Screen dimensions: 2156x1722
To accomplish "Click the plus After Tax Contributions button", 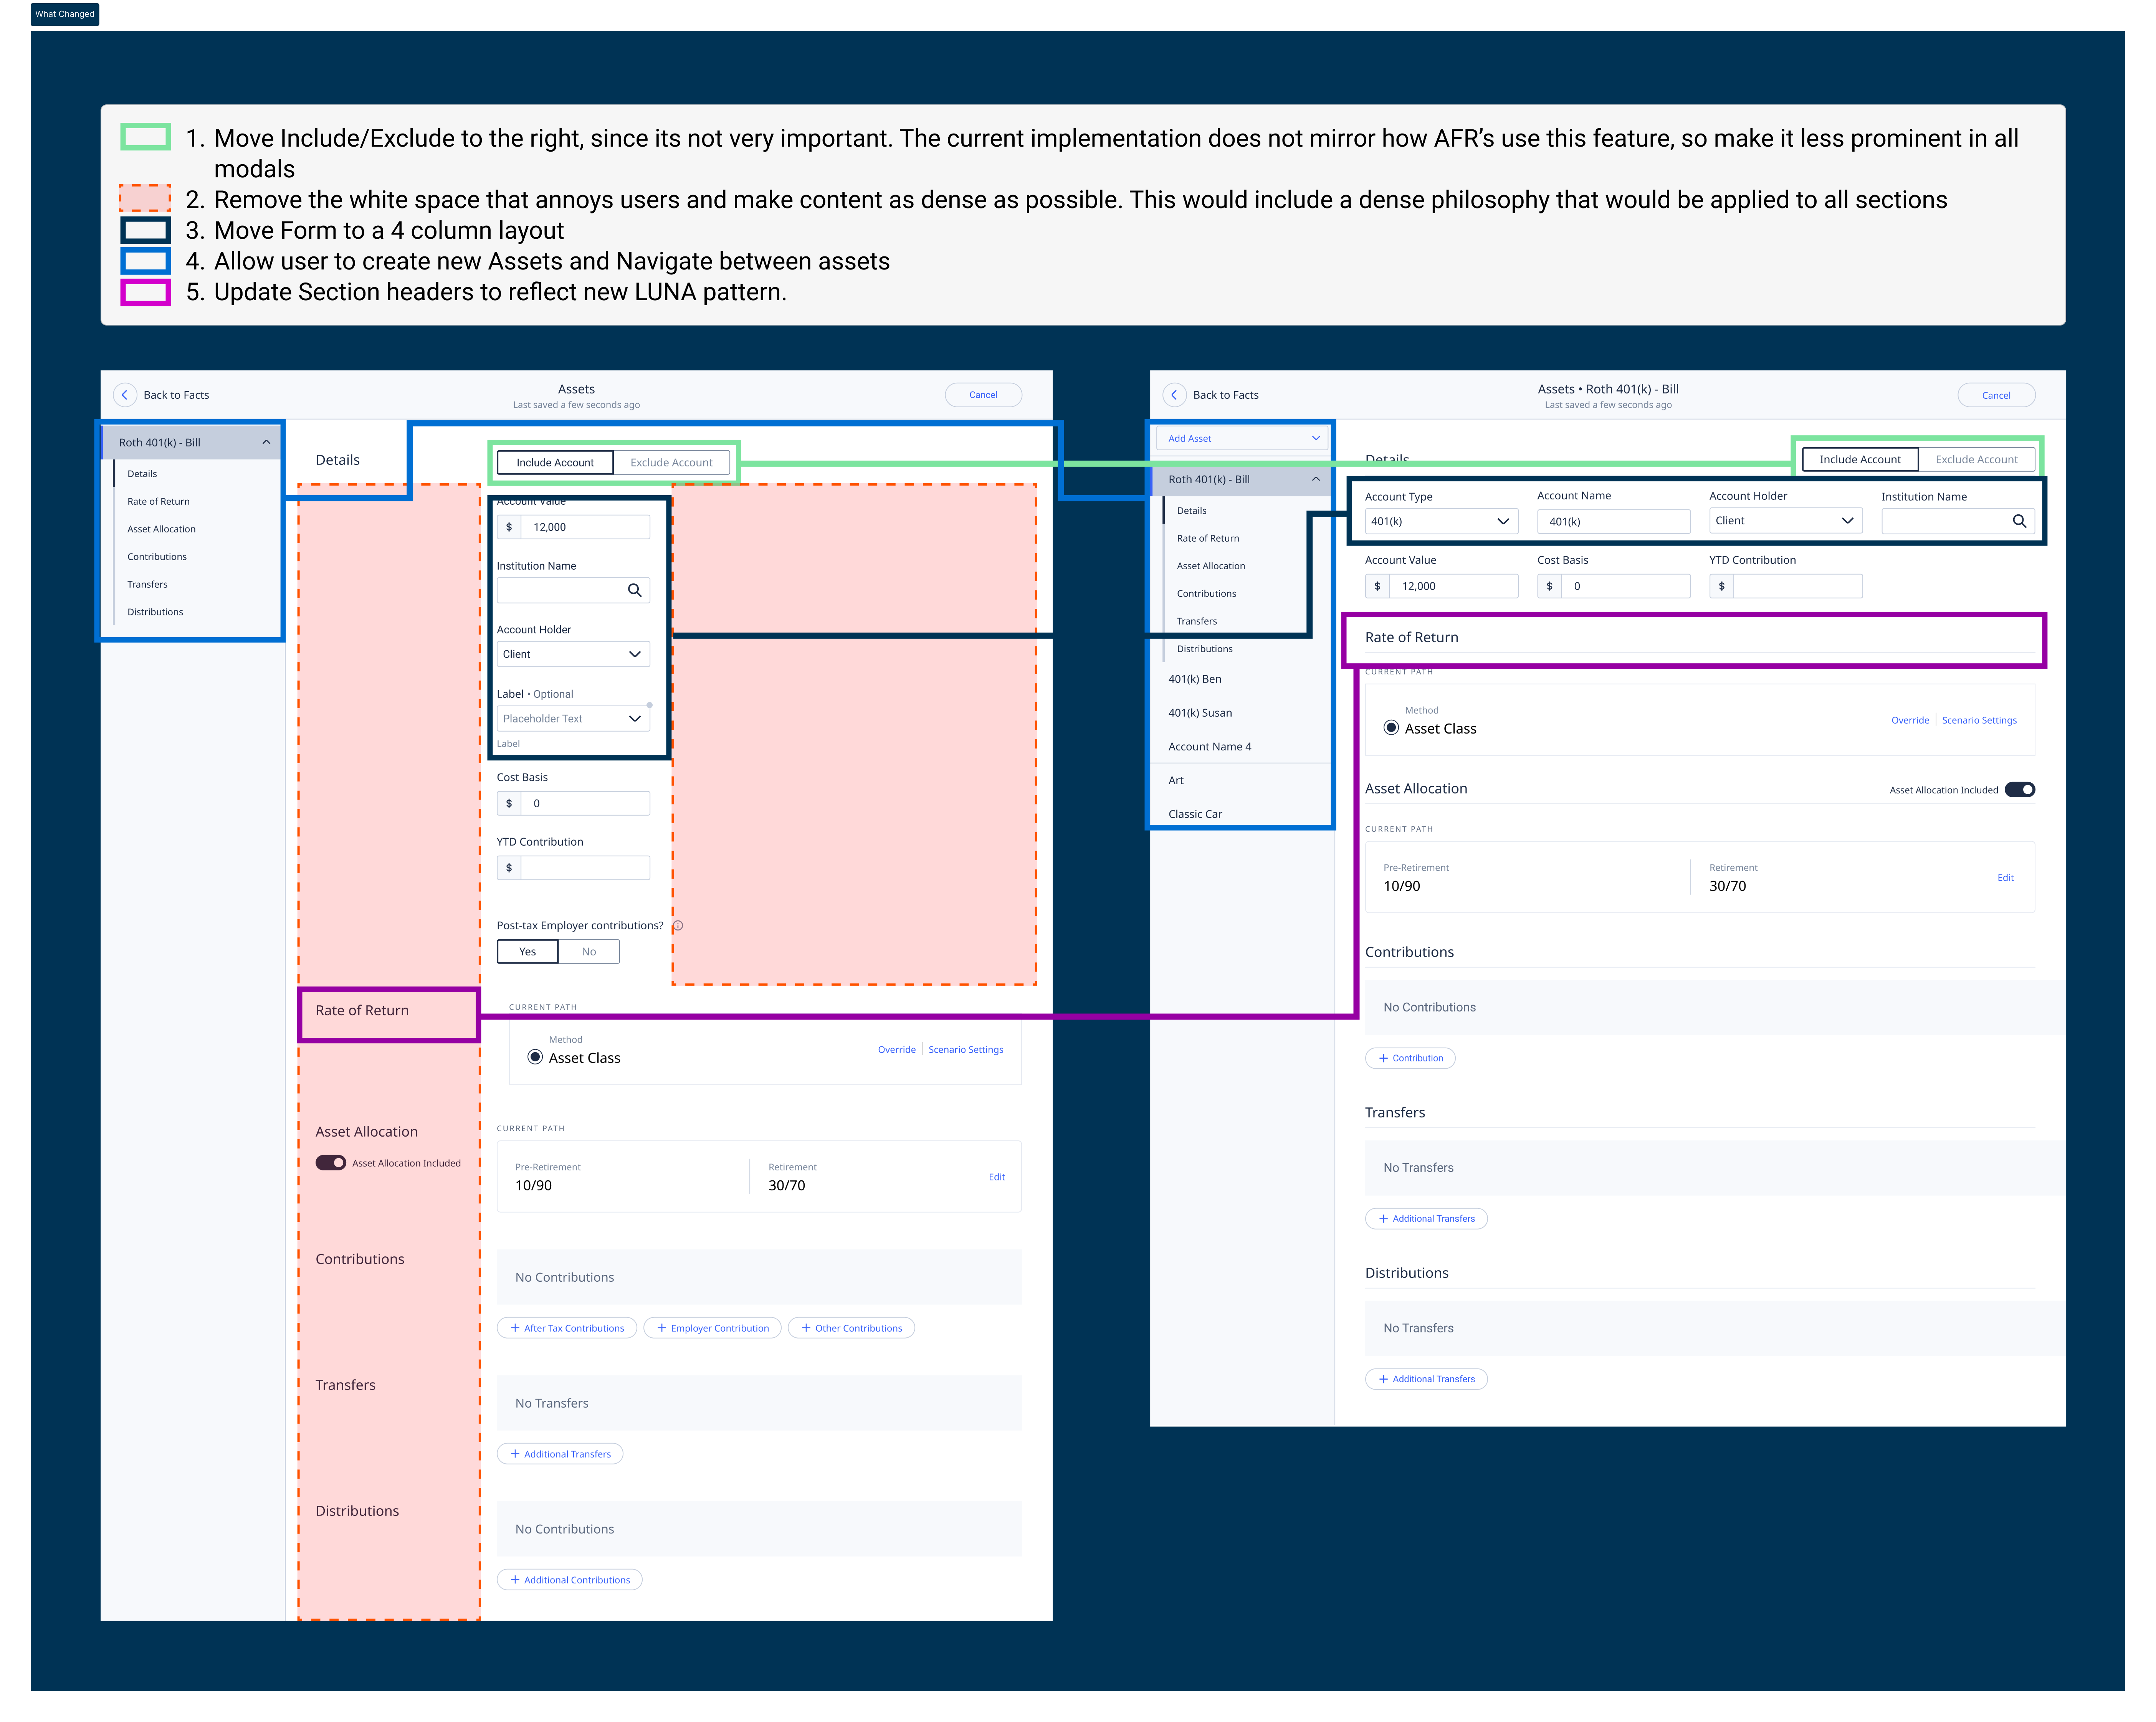I will coord(567,1328).
